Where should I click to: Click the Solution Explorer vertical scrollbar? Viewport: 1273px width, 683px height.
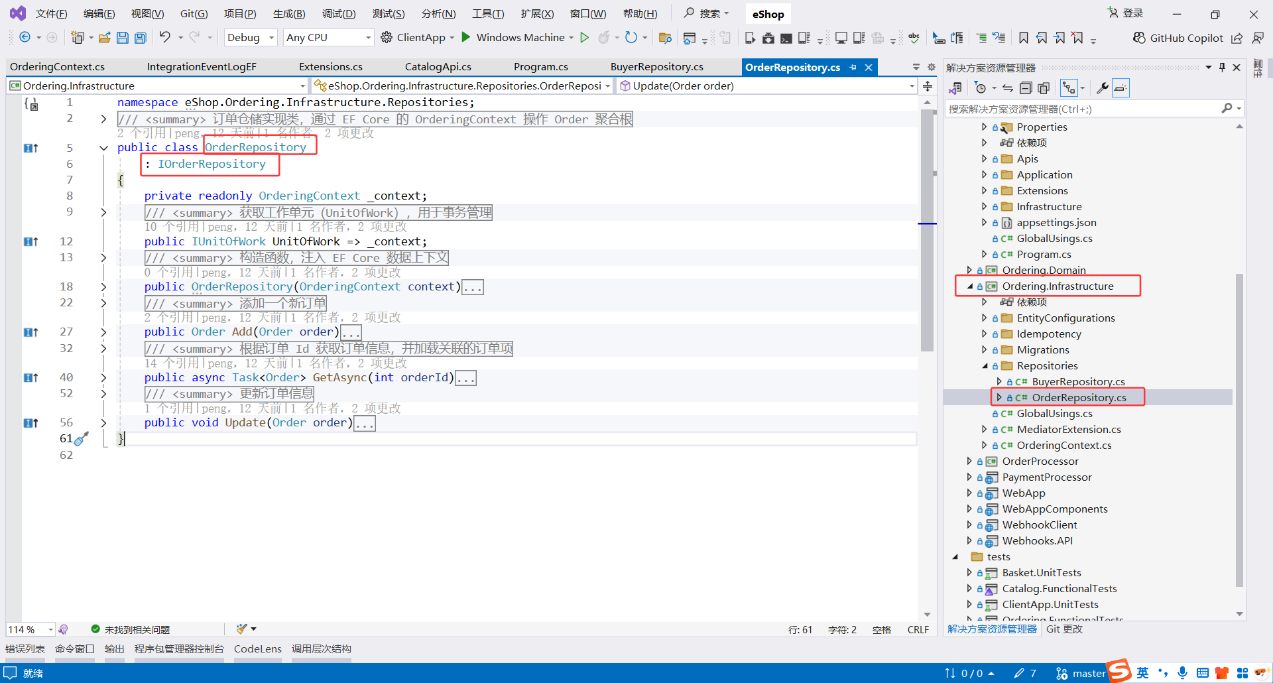click(x=1239, y=430)
